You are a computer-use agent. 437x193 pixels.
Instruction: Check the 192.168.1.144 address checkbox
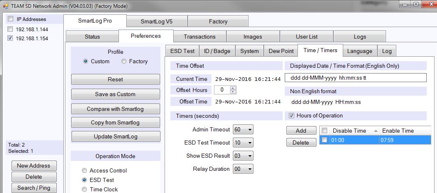pos(10,29)
